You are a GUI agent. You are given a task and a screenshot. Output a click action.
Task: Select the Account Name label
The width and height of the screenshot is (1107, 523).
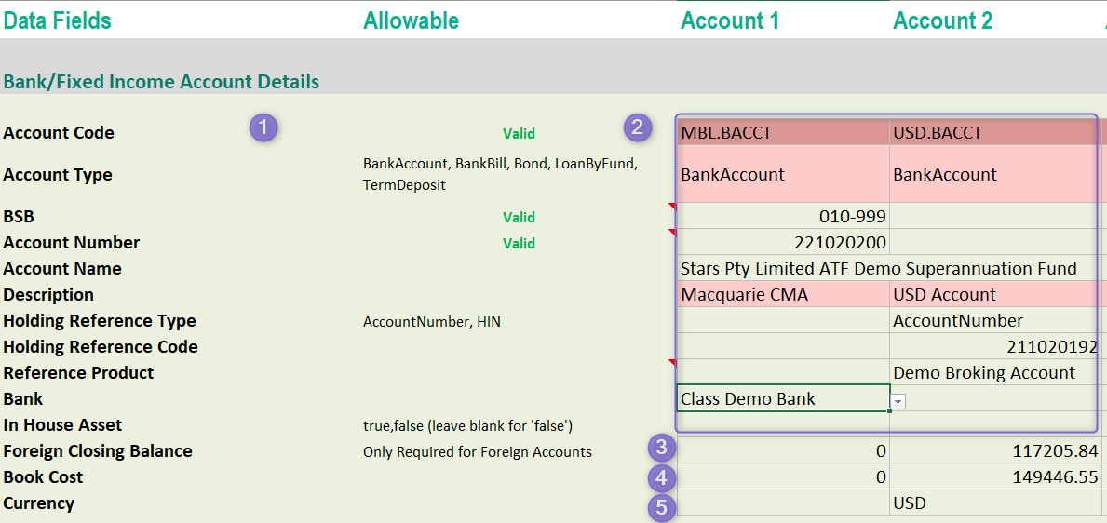[62, 268]
